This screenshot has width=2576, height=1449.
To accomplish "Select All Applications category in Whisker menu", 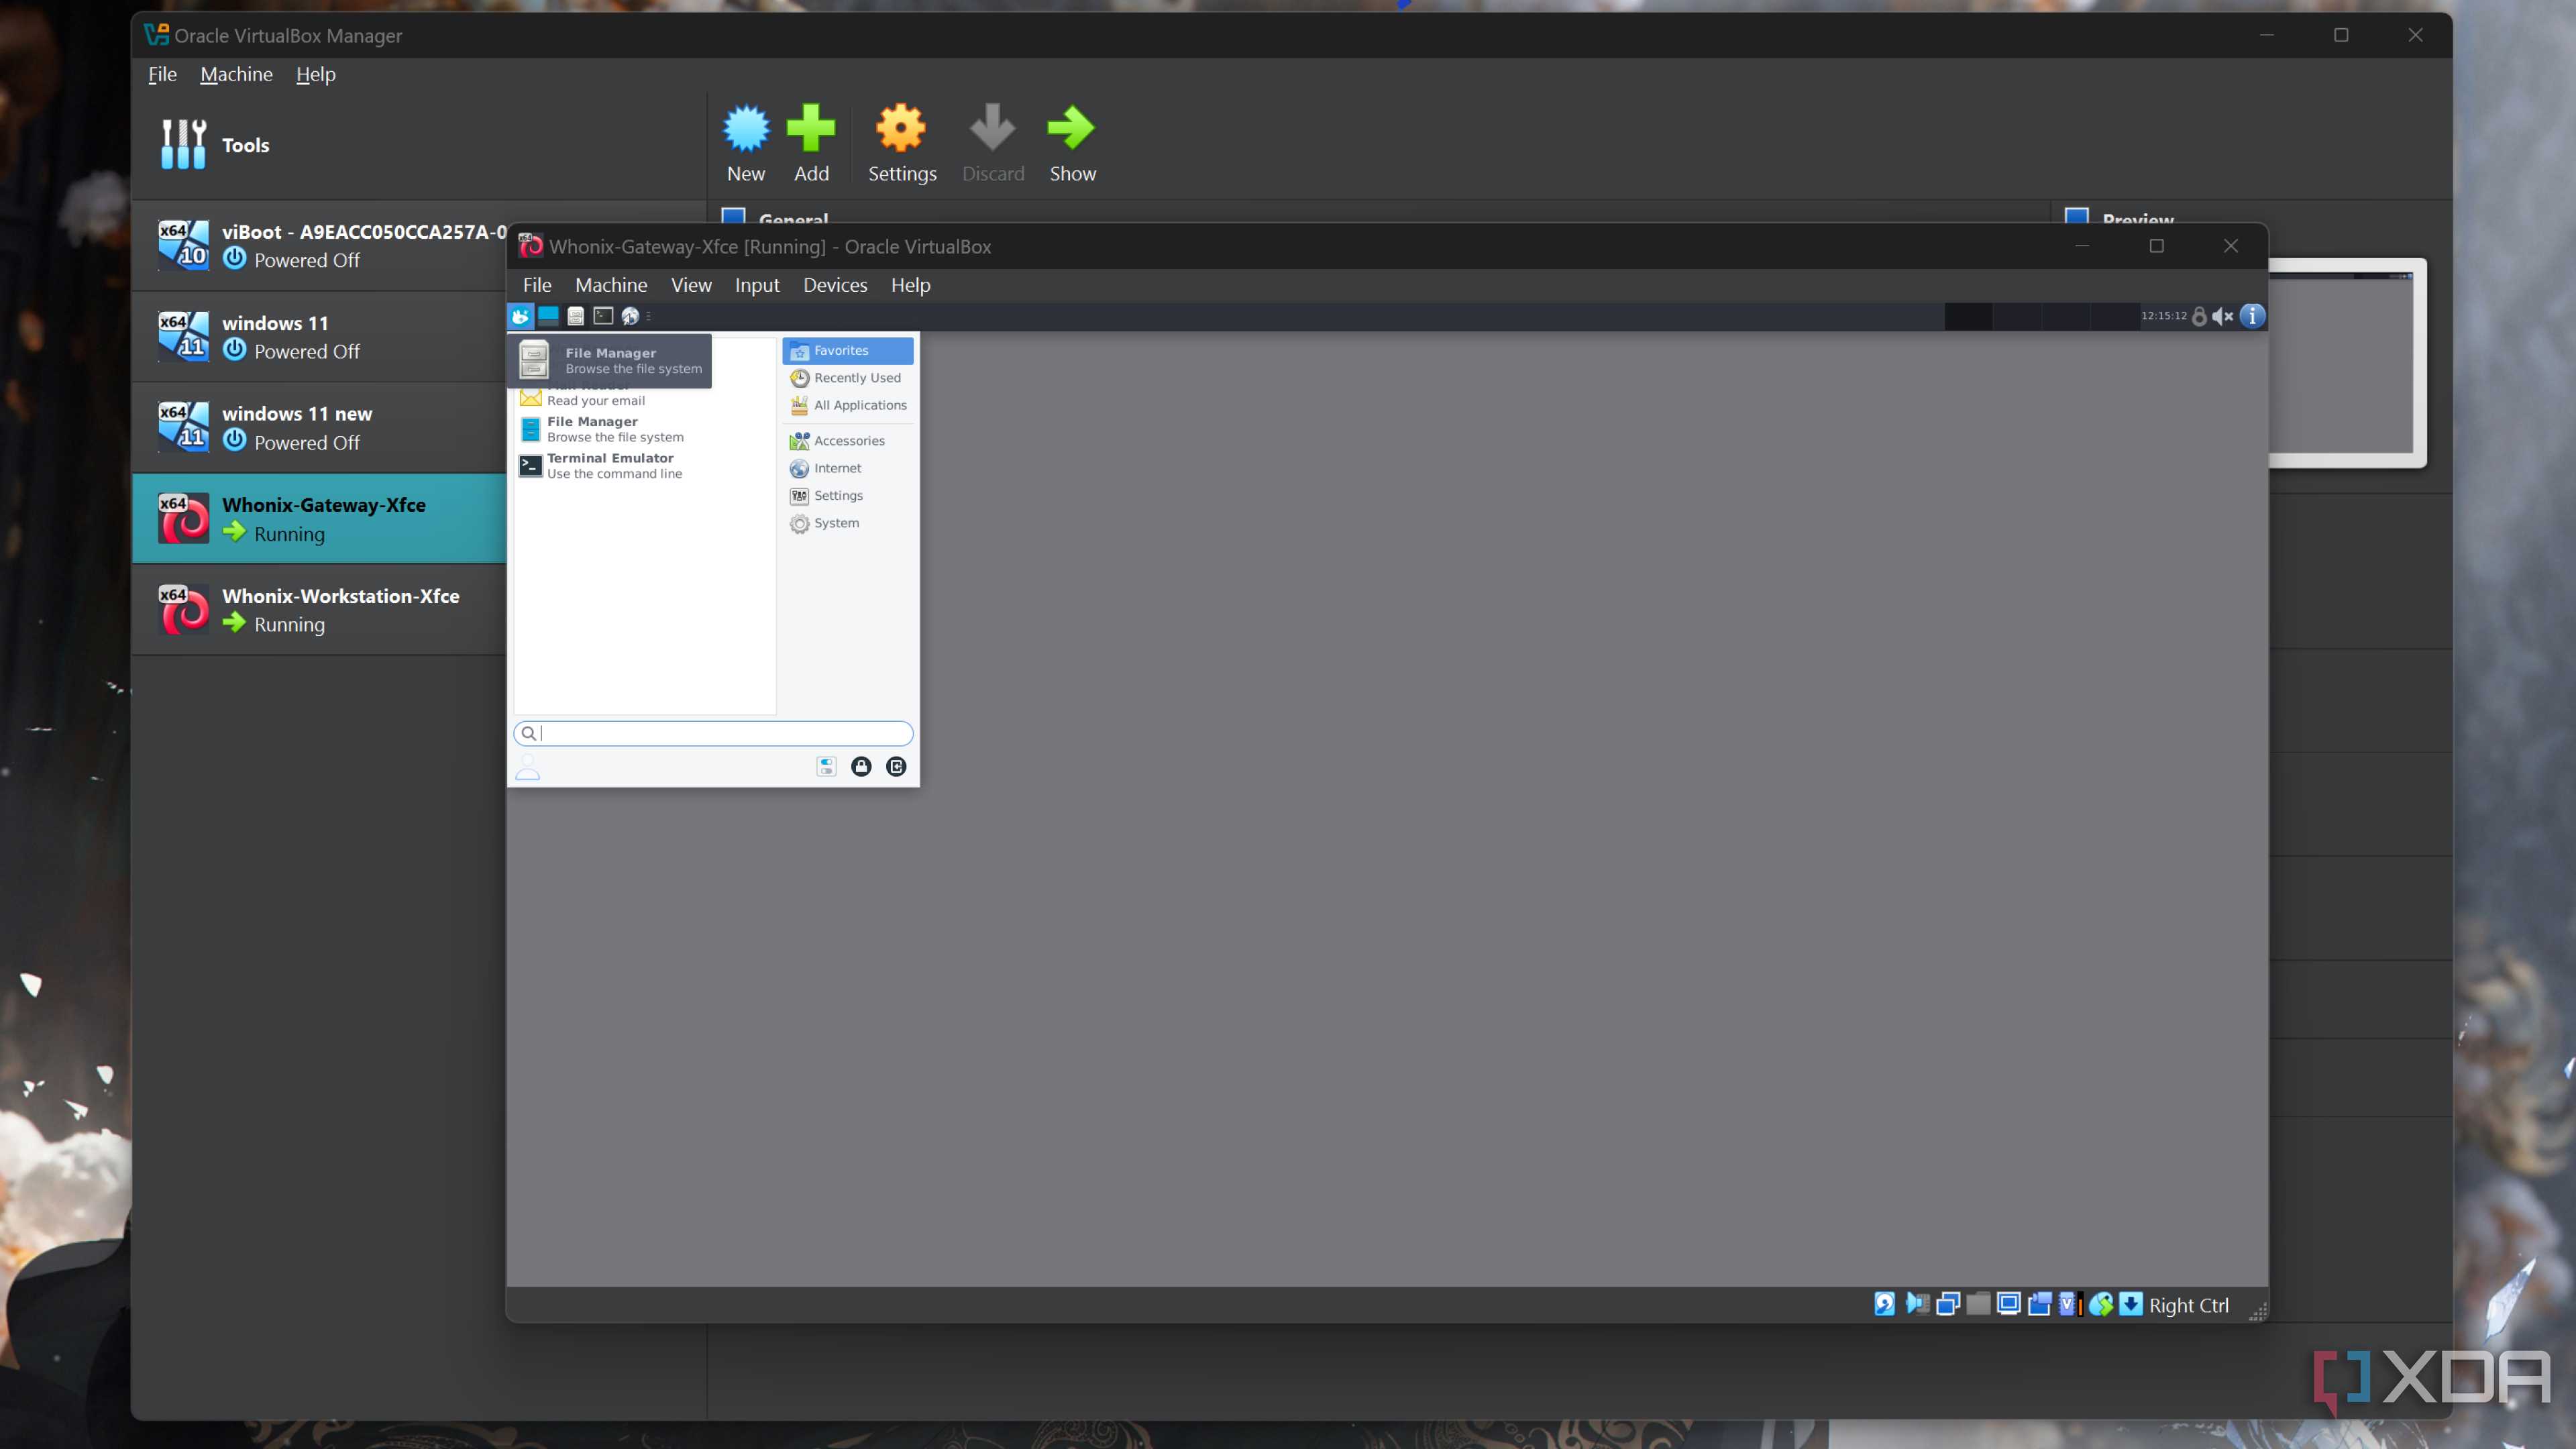I will click(847, 405).
